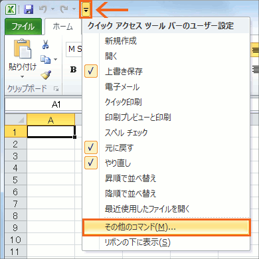The width and height of the screenshot is (259, 259).
Task: Click the Undo arrow icon
Action: (x=43, y=9)
